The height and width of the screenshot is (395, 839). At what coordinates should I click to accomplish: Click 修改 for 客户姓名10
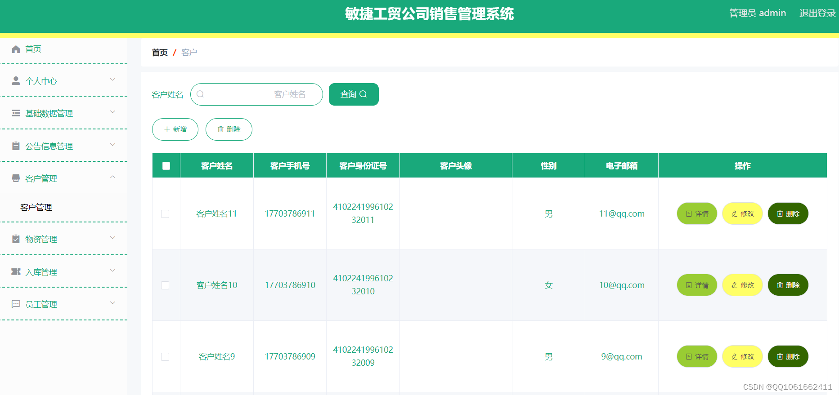[x=742, y=285]
